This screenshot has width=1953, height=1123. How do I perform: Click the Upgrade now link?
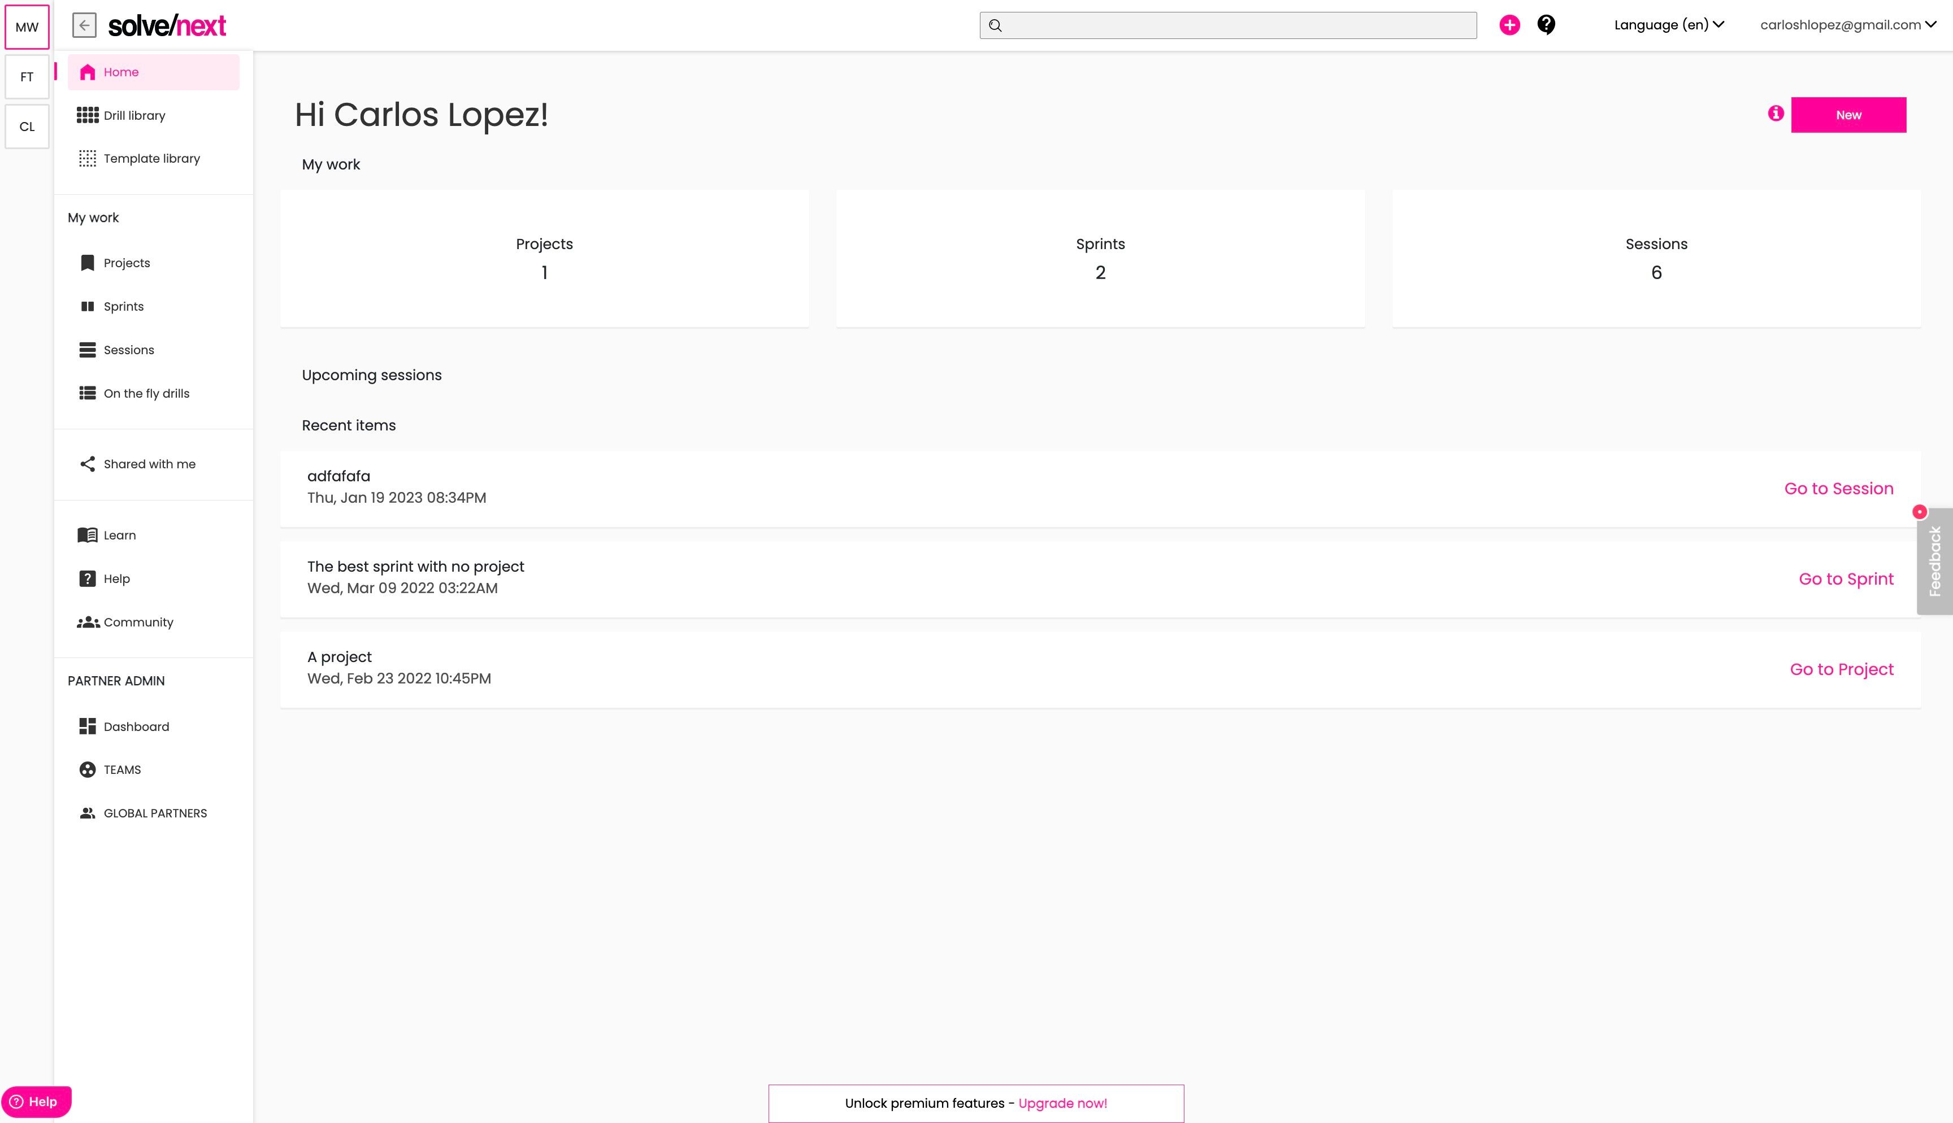pos(1062,1103)
